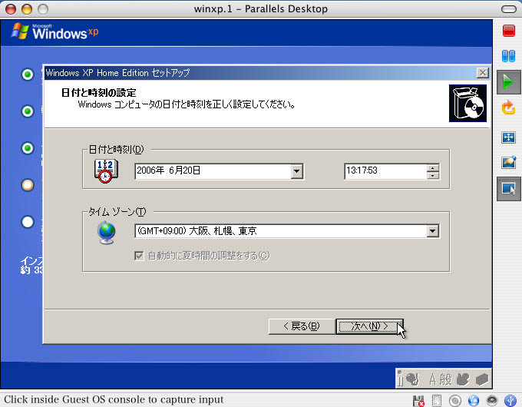Increase time with the spinner up arrow

tap(433, 167)
